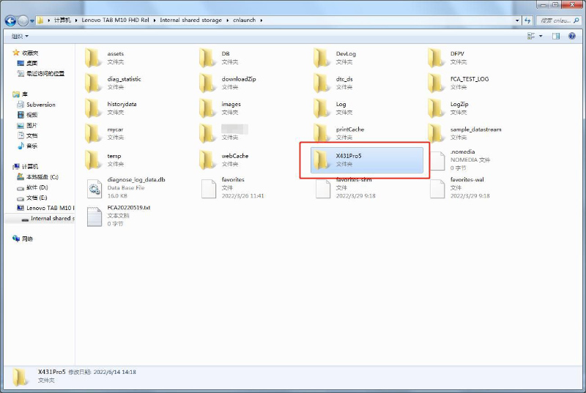Open the 组织 dropdown menu

[19, 36]
